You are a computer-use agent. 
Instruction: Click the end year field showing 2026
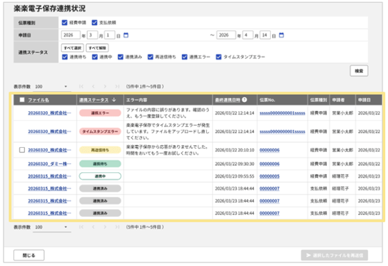[x=226, y=35]
